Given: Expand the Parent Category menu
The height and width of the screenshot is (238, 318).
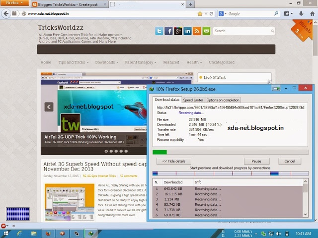Looking at the screenshot, I should [x=141, y=62].
